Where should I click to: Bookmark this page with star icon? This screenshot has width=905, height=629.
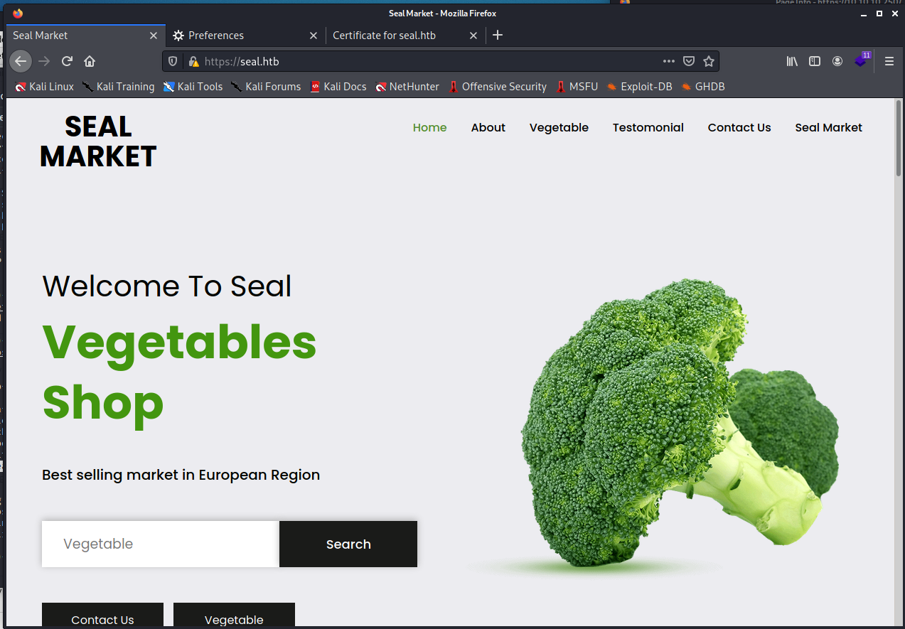coord(709,61)
